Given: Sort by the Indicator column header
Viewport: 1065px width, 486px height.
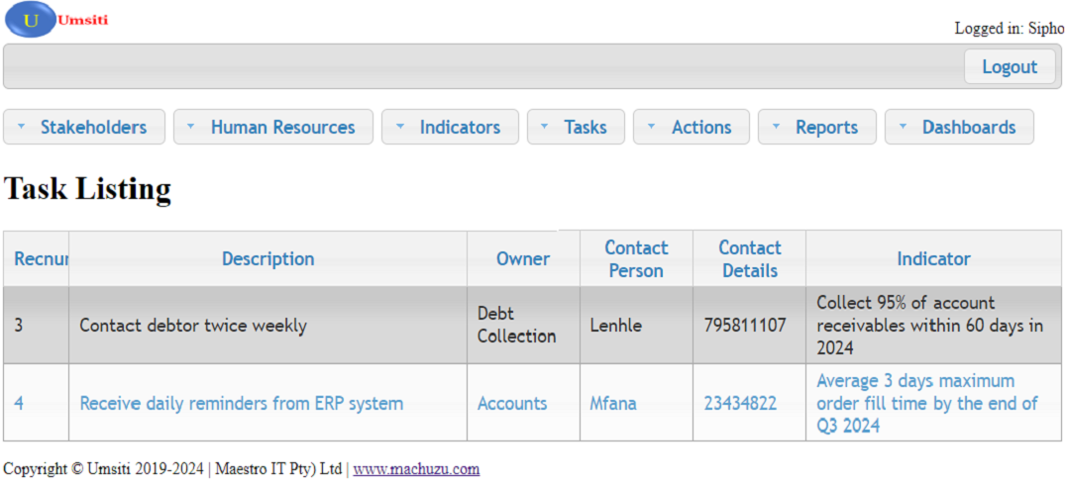Looking at the screenshot, I should click(x=933, y=259).
